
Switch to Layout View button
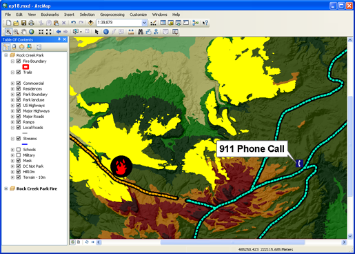79,242
